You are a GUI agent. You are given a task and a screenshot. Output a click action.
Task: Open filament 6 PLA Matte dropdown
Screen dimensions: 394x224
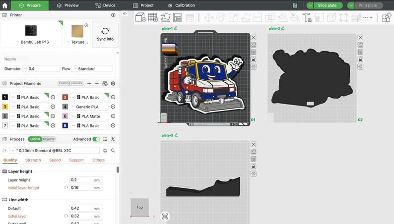coord(89,116)
